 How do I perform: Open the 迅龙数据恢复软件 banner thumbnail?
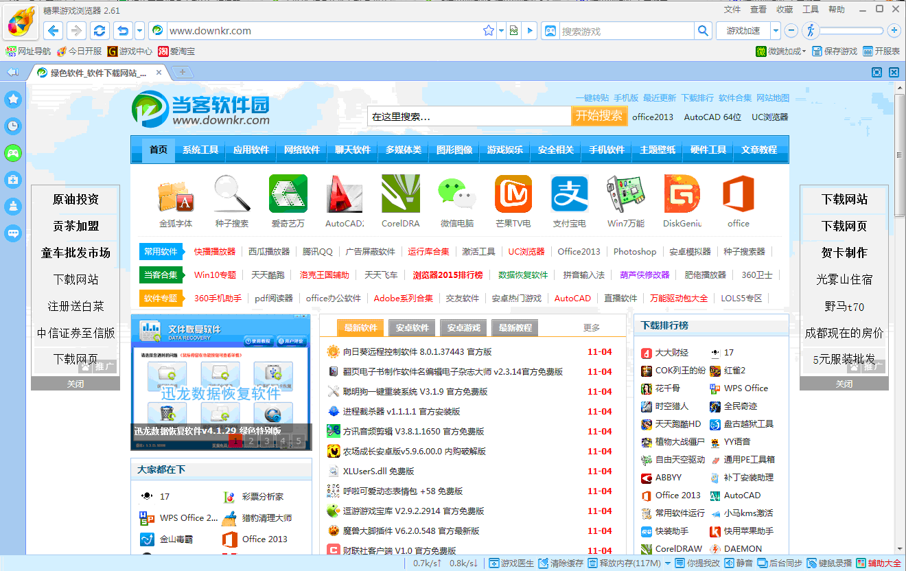tap(221, 382)
